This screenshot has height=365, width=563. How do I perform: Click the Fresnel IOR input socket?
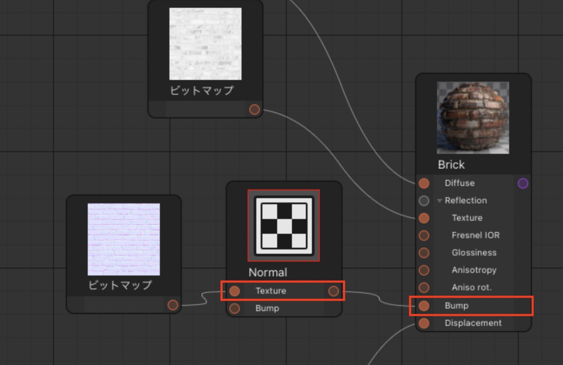[424, 236]
